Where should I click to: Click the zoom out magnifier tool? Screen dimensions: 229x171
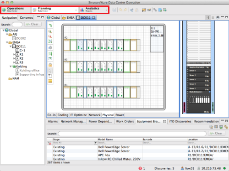[50, 36]
